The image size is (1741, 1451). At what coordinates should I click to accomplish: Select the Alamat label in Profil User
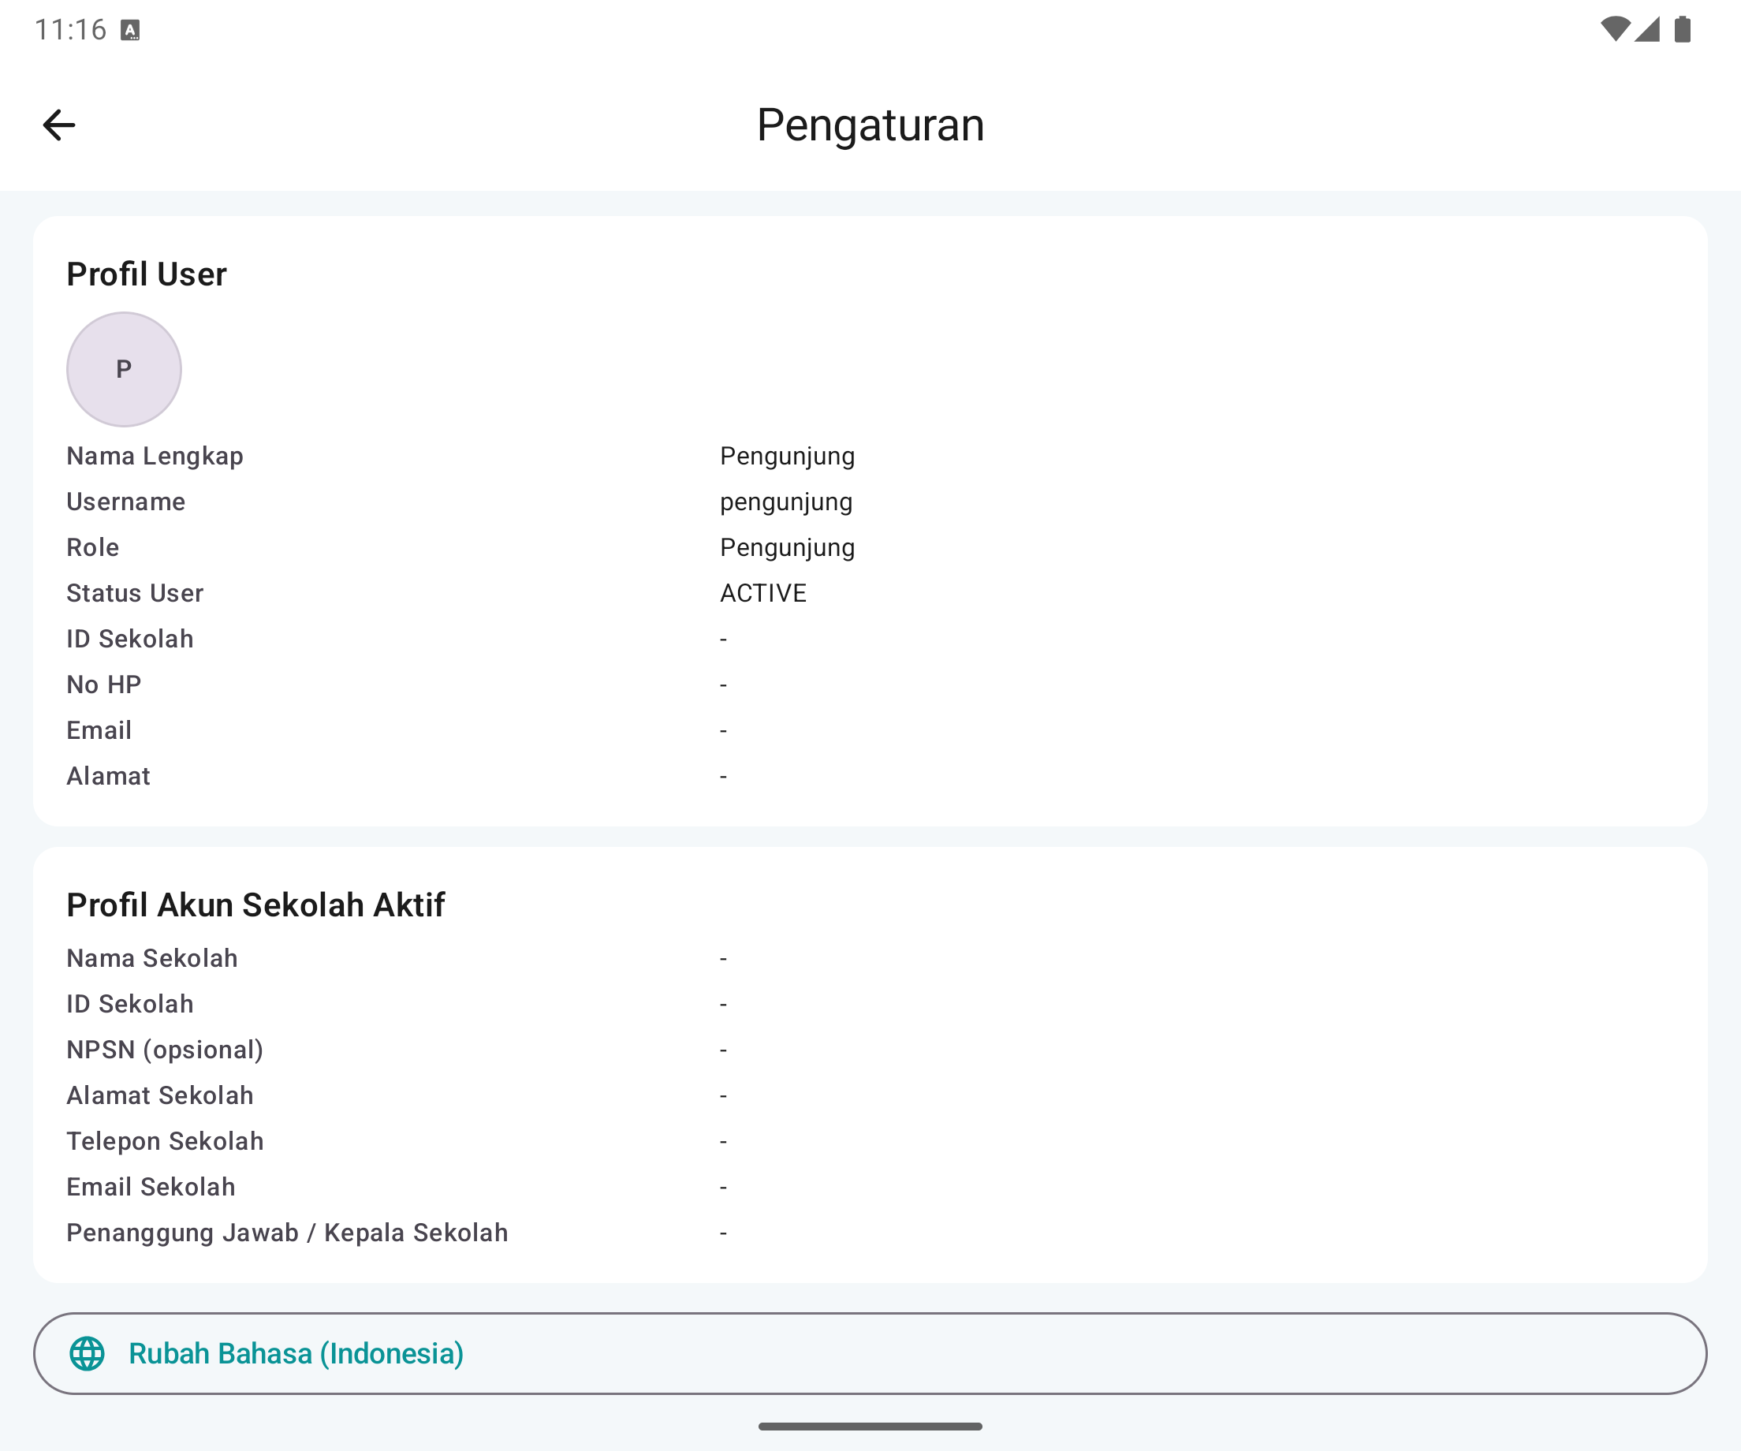point(109,776)
